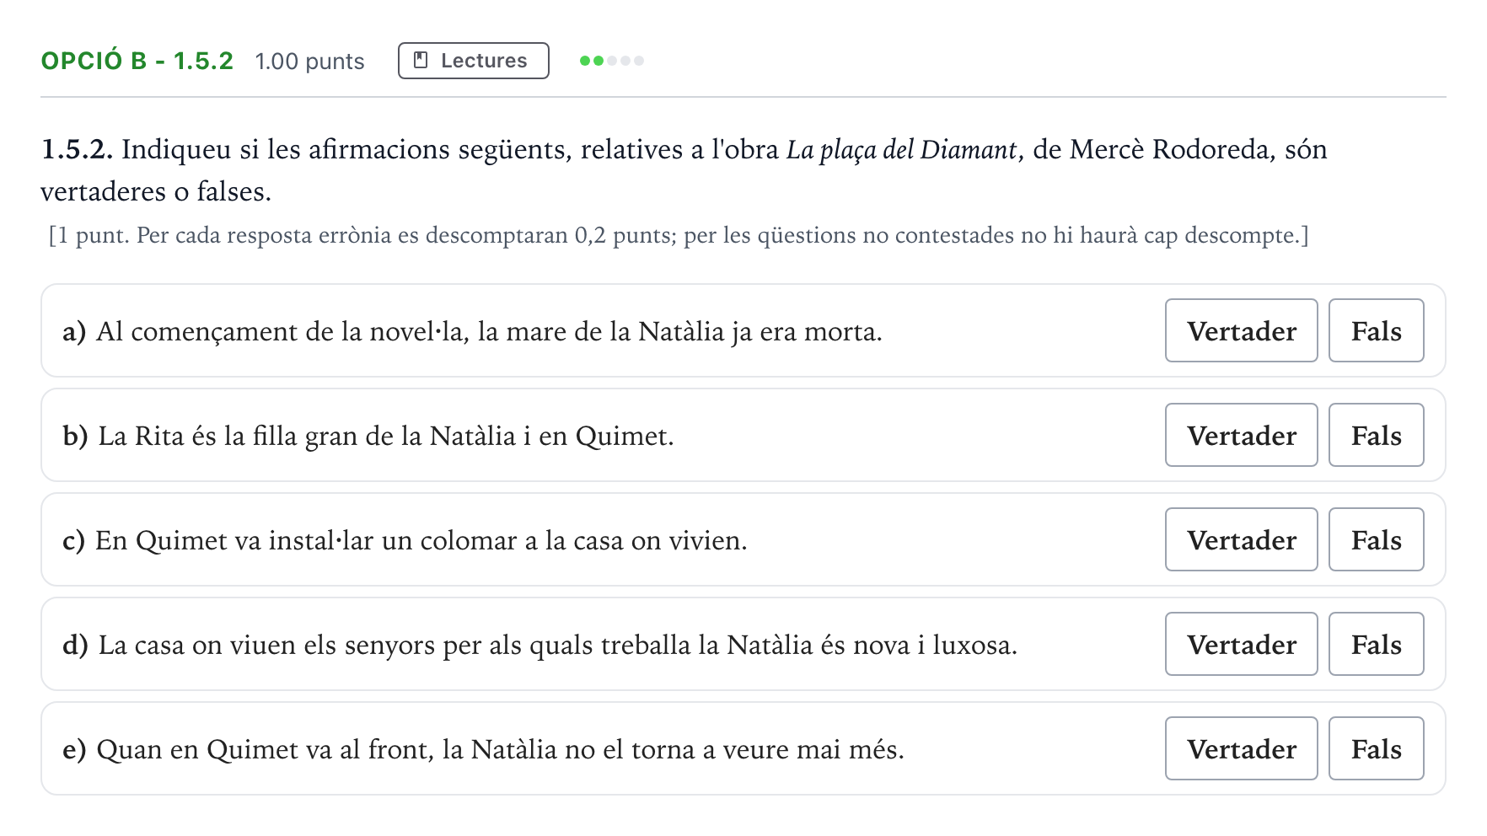Answer Vertader for statement d) about senyors' house
1487x836 pixels.
(x=1241, y=644)
